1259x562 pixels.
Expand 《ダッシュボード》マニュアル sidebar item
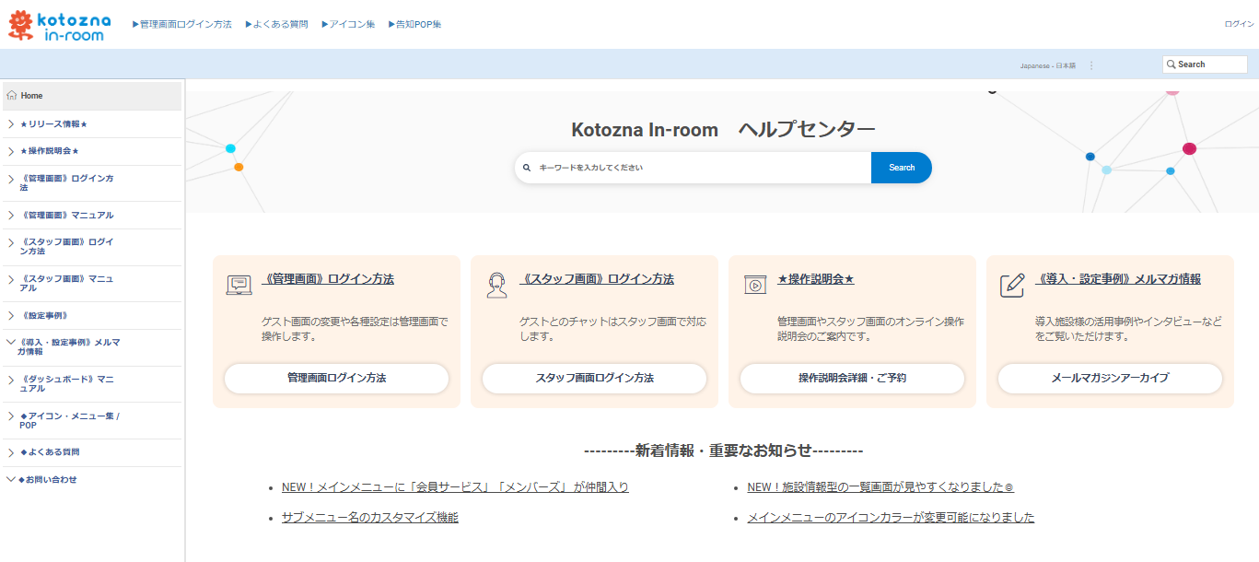pyautogui.click(x=10, y=379)
